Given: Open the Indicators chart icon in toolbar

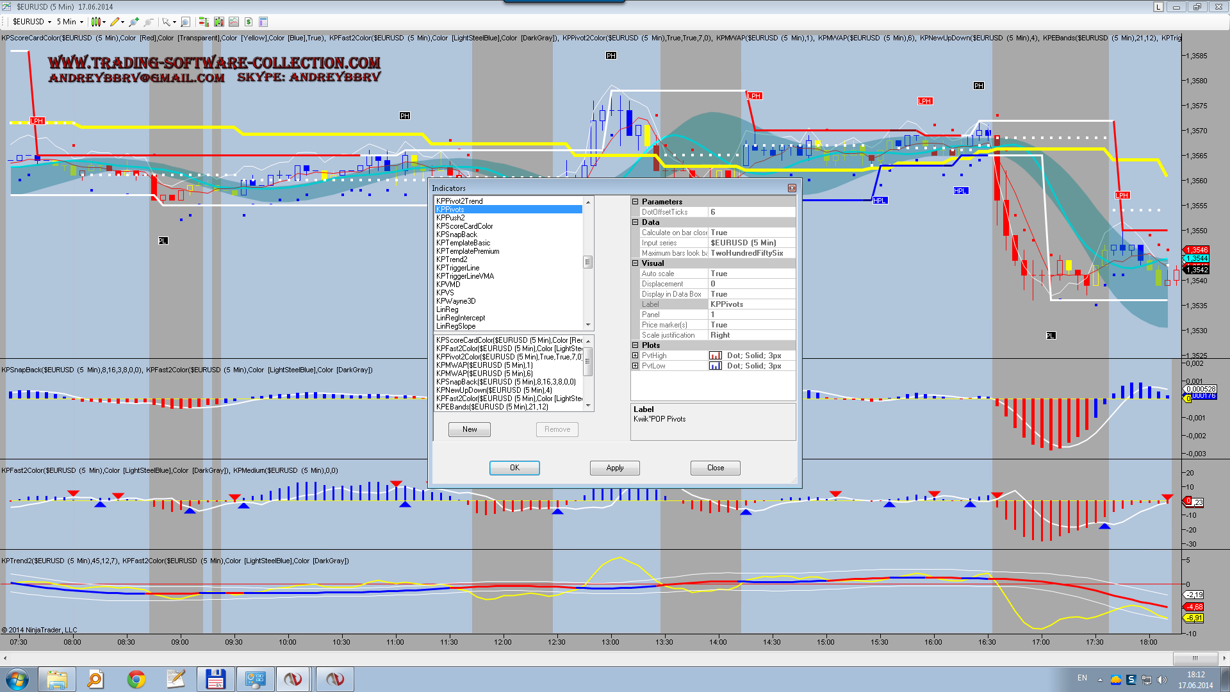Looking at the screenshot, I should coord(234,22).
